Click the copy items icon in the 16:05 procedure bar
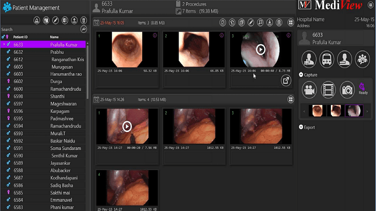376x211 pixels. click(x=241, y=23)
